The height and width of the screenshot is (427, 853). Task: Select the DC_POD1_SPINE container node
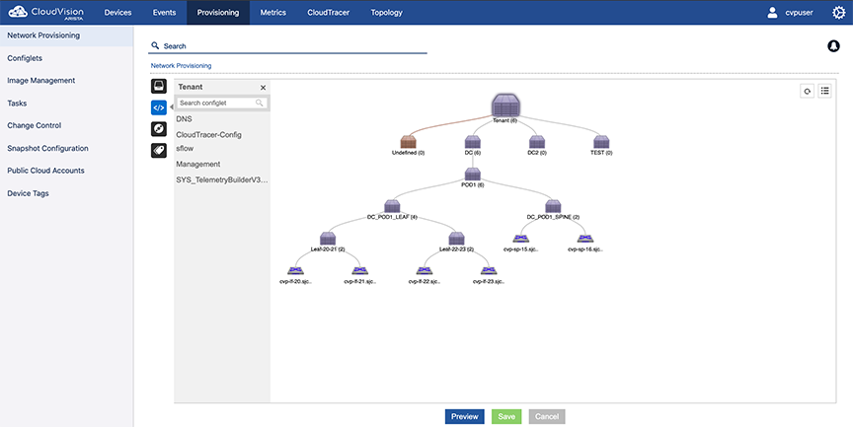click(x=553, y=206)
